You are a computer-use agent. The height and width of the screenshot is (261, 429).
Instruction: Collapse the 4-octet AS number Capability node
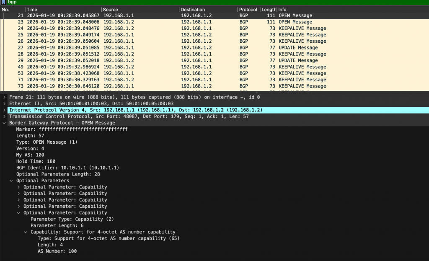pos(26,232)
